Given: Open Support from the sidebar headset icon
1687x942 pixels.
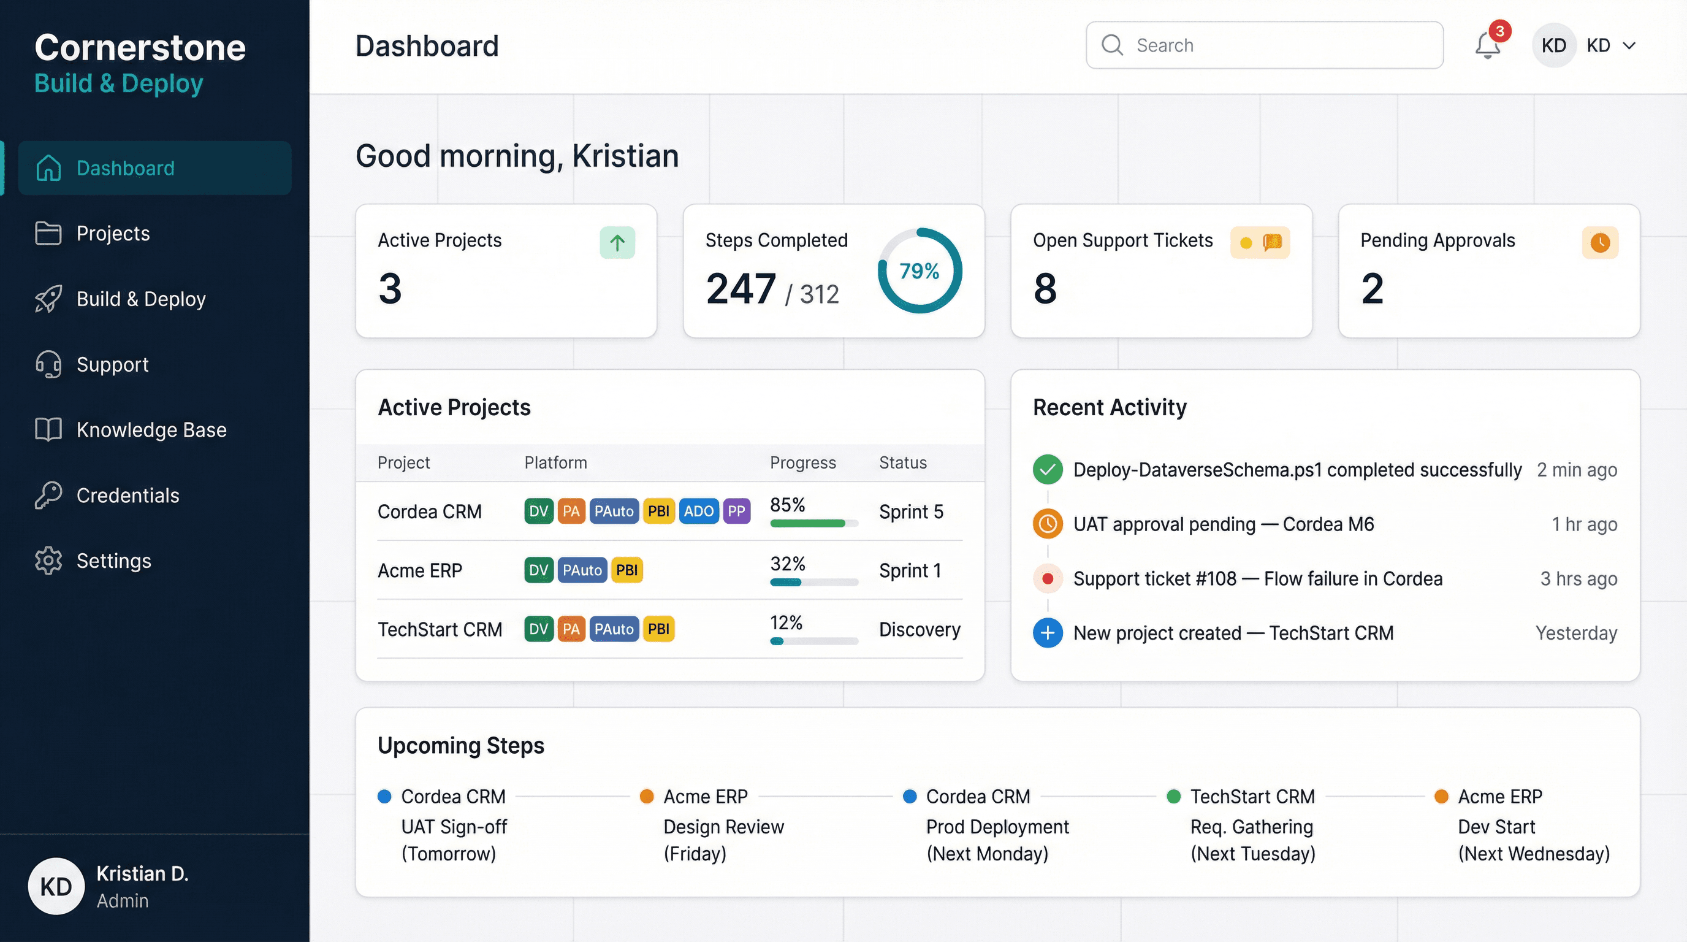Looking at the screenshot, I should pyautogui.click(x=48, y=364).
